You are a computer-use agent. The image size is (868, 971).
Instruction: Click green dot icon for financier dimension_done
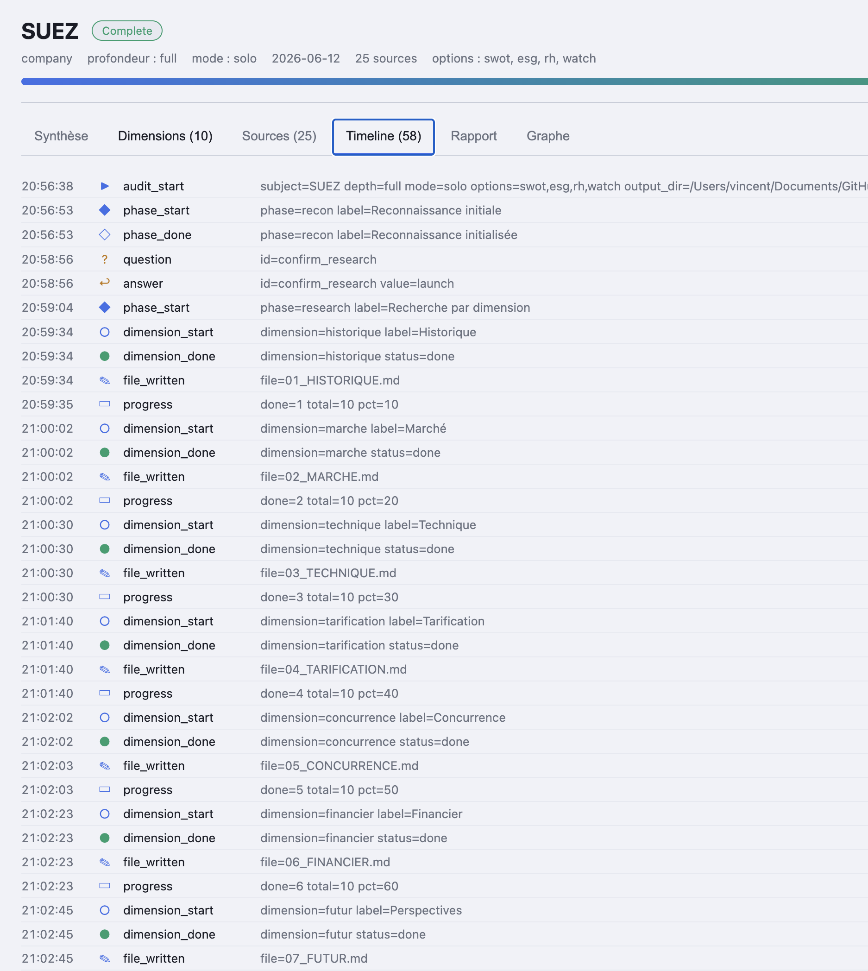pos(105,838)
